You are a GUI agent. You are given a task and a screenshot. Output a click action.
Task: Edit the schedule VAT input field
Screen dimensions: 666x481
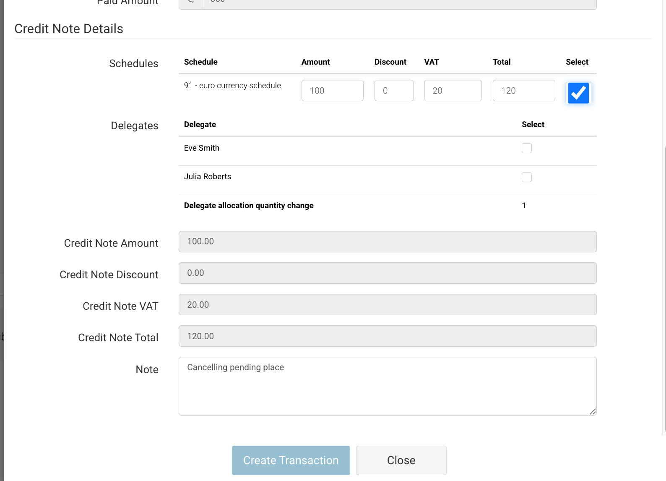point(453,91)
